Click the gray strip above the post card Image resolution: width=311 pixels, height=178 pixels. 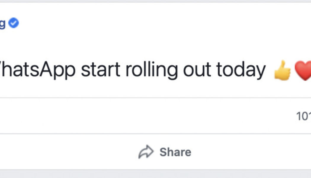(x=155, y=1)
